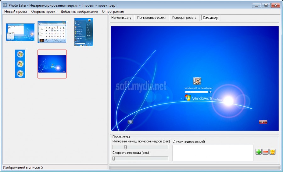Click Добавить изображения menu item
This screenshot has height=172, width=283.
pyautogui.click(x=79, y=12)
